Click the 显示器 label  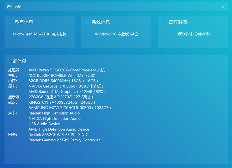(14, 97)
